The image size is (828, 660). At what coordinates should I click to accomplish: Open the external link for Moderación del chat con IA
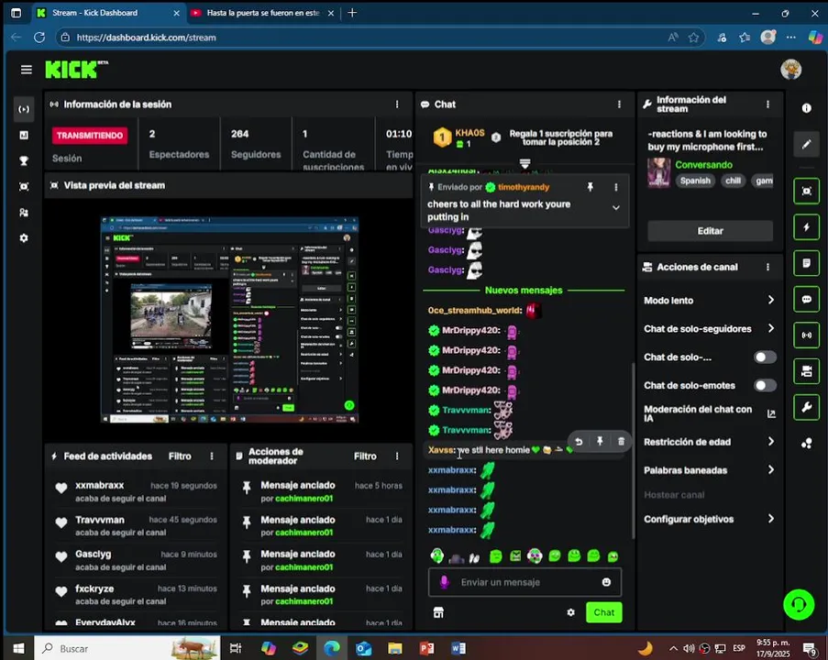tap(771, 414)
